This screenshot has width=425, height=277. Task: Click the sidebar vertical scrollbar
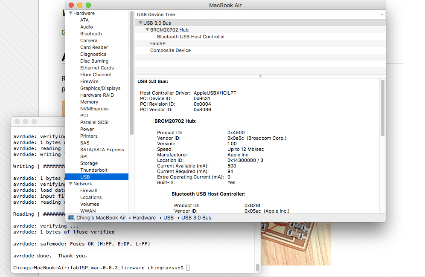(132, 73)
